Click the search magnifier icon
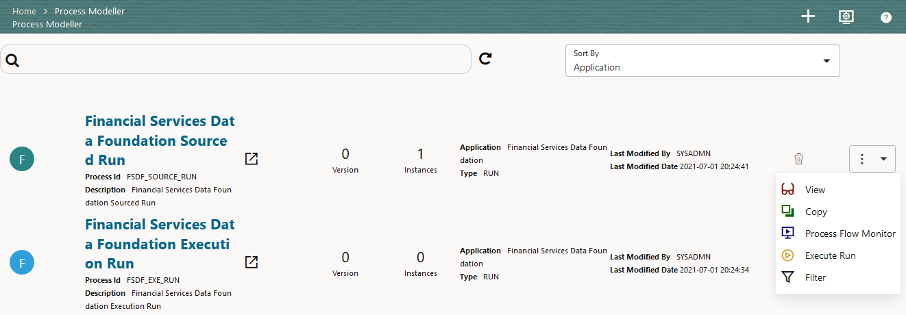 click(x=12, y=60)
